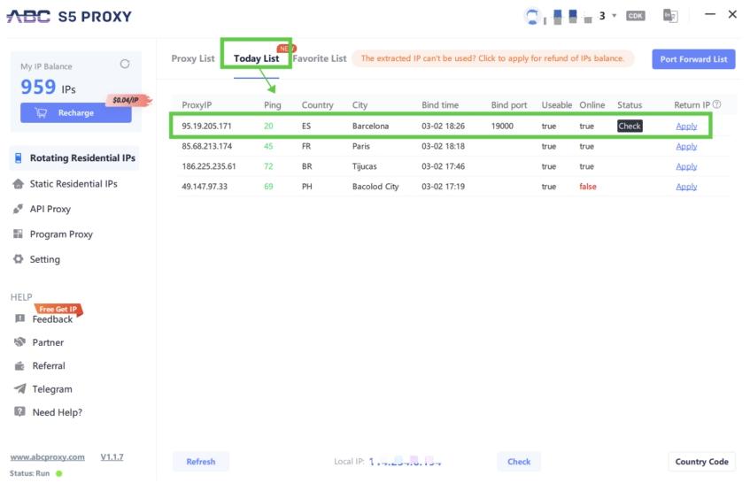
Task: Minimize the ABC S5 Proxy window
Action: coord(710,14)
